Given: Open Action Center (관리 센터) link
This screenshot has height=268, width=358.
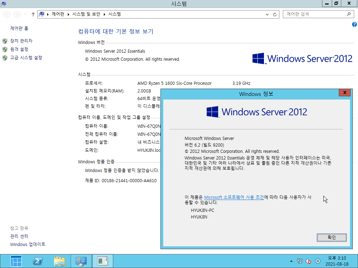Looking at the screenshot, I should pyautogui.click(x=19, y=236).
